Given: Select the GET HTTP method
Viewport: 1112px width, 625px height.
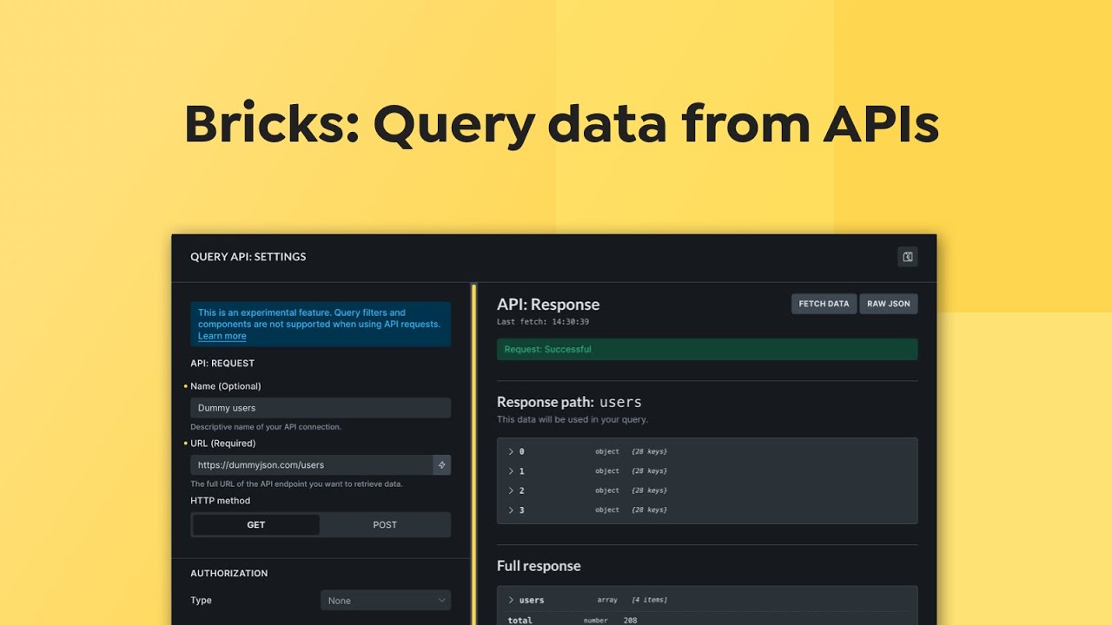Looking at the screenshot, I should 255,524.
